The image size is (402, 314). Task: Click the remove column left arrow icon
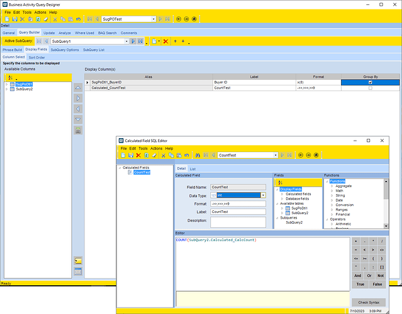pyautogui.click(x=78, y=109)
